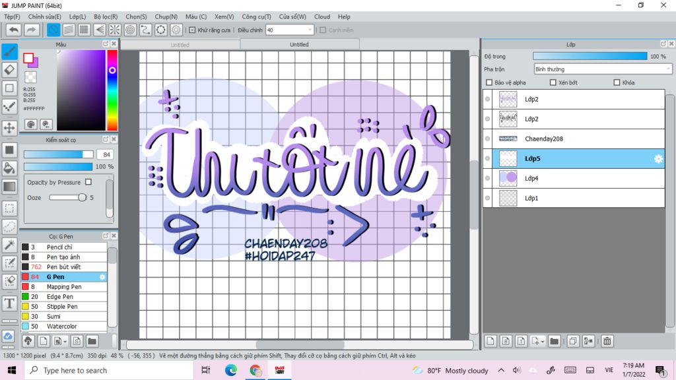Screen dimensions: 676x380
Task: Select the Stipple Pen brush
Action: [x=64, y=307]
